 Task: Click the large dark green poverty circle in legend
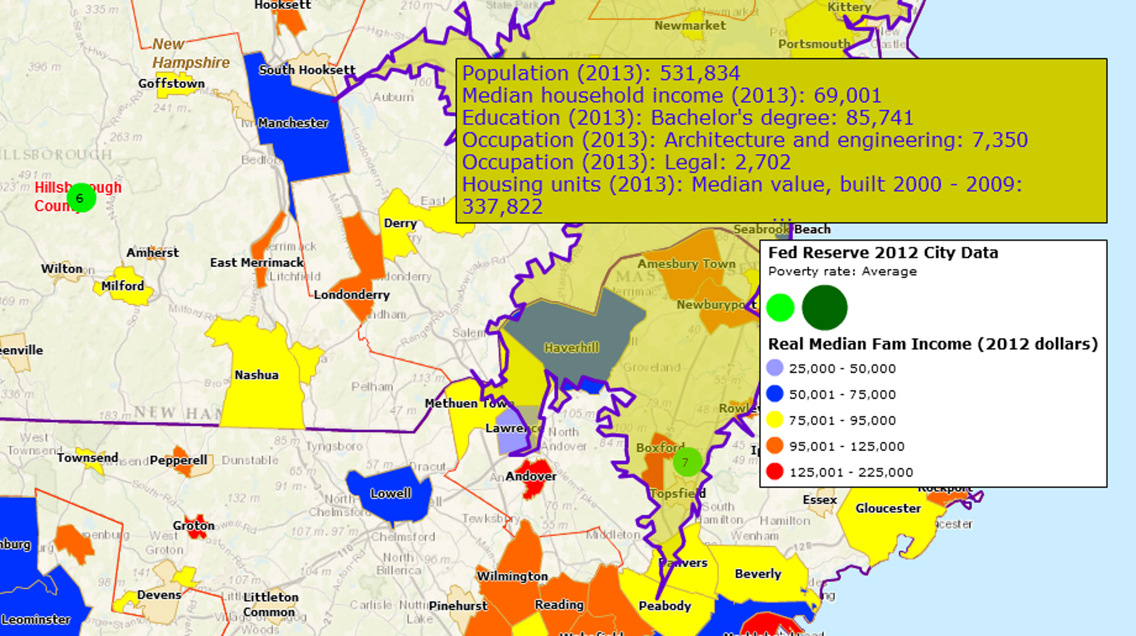[x=824, y=308]
